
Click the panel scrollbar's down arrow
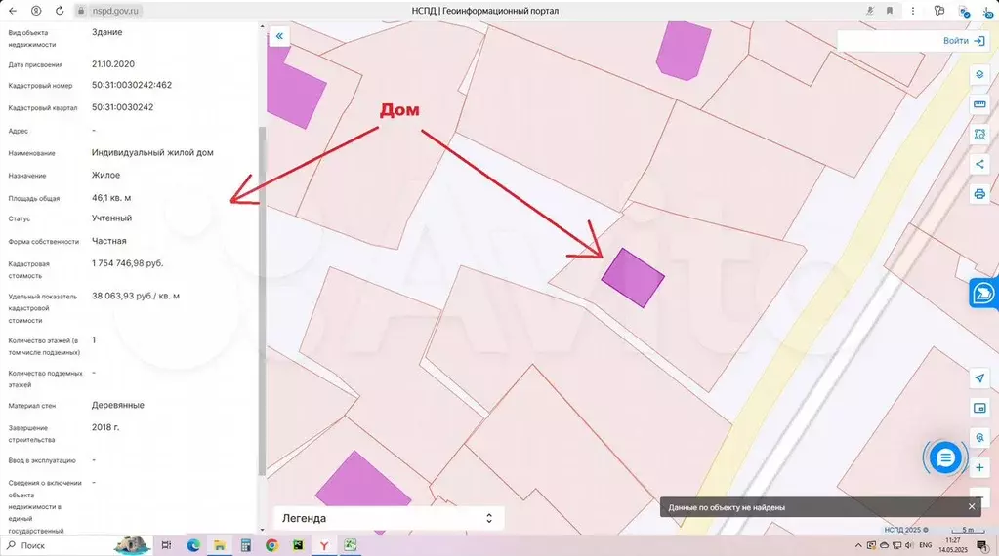click(262, 530)
